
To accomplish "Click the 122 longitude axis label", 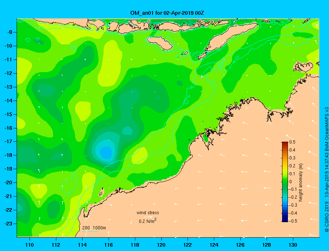I will pyautogui.click(x=188, y=245).
